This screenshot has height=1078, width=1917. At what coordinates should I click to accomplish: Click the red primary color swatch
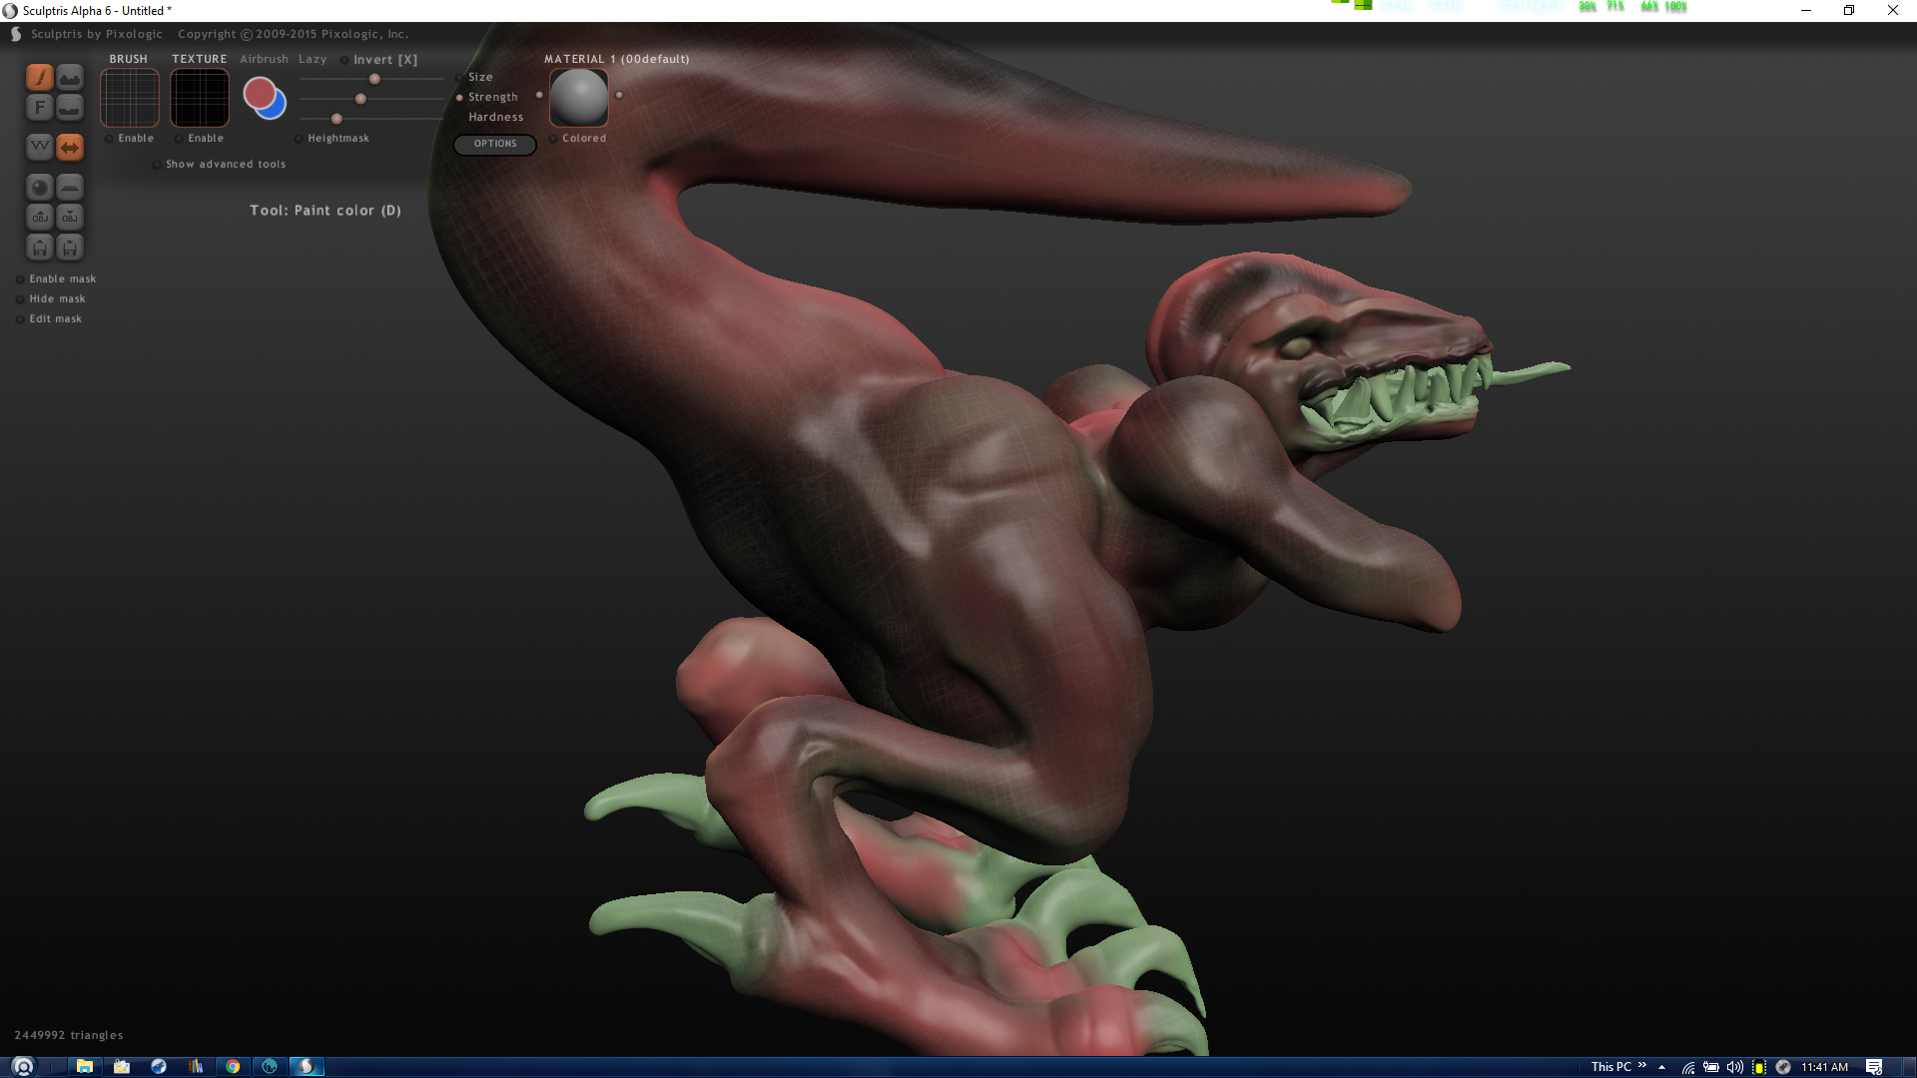click(259, 93)
